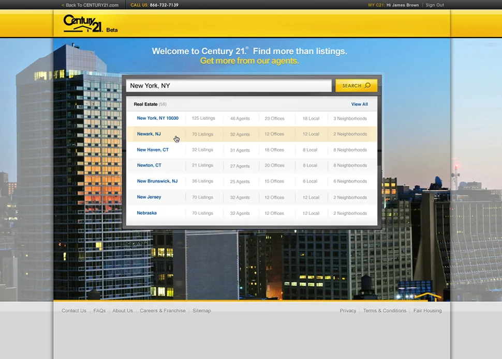This screenshot has height=359, width=502.
Task: Open Hi James Brown account link
Action: coord(403,5)
